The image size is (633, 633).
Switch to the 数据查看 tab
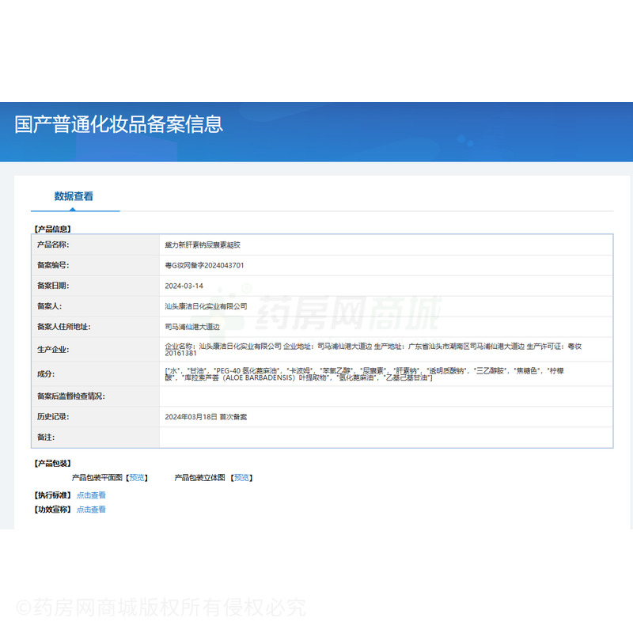[74, 196]
